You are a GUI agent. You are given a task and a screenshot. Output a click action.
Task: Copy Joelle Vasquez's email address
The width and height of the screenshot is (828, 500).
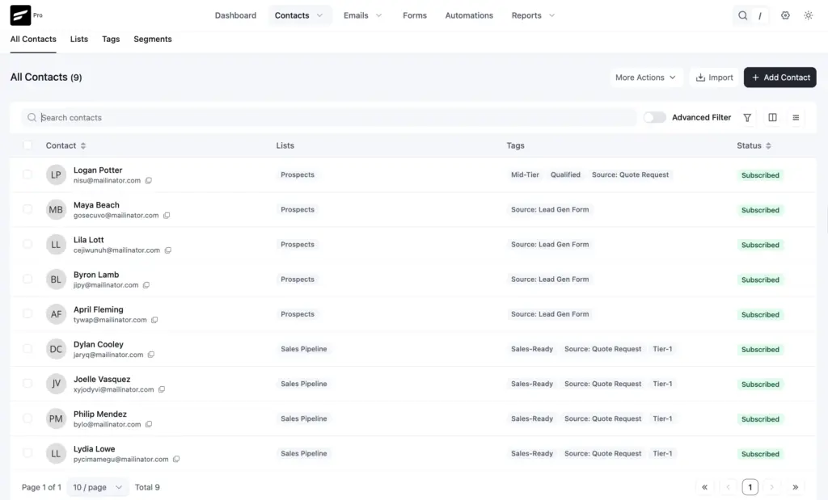coord(162,389)
